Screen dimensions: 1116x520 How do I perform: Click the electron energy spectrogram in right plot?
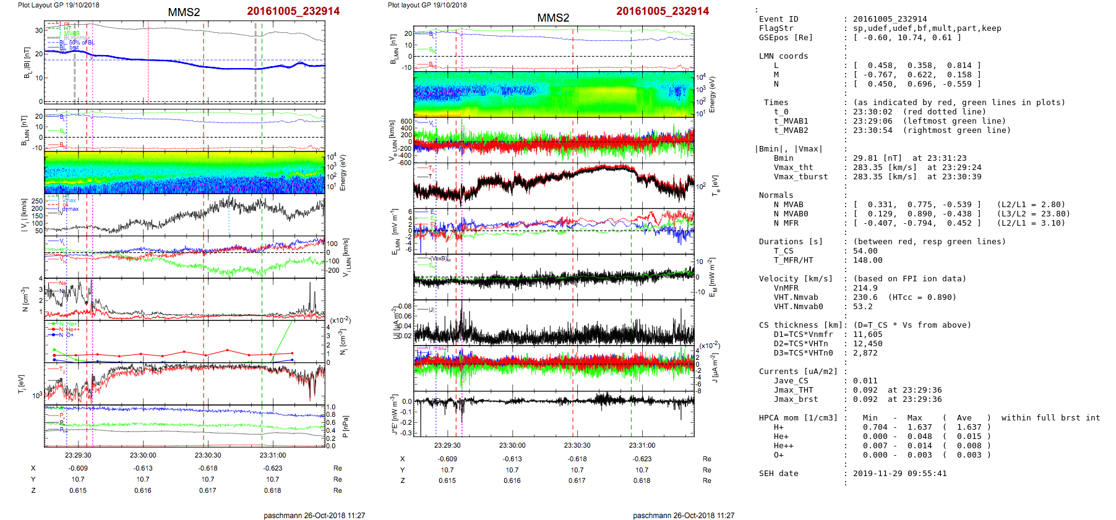point(554,94)
